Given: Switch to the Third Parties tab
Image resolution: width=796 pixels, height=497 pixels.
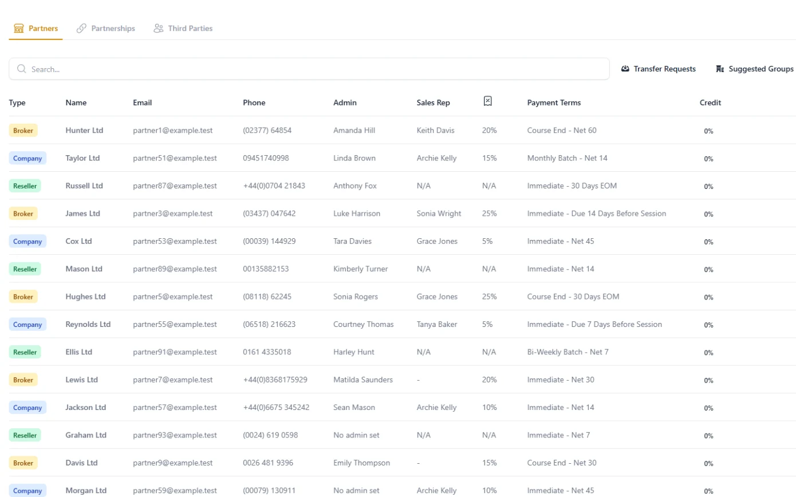Looking at the screenshot, I should 183,28.
